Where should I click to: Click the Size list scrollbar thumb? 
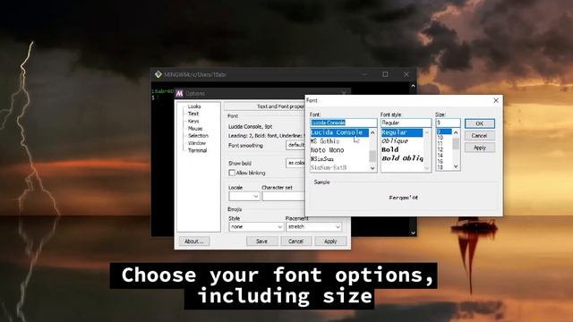tap(456, 143)
